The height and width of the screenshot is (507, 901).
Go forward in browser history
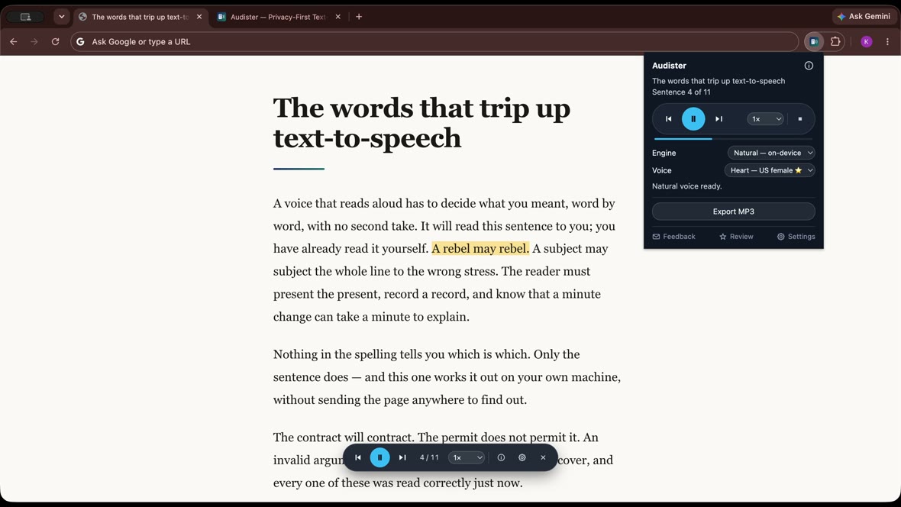[x=34, y=41]
